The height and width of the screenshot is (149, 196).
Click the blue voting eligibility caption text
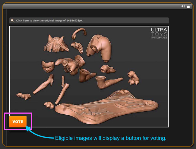point(111,138)
